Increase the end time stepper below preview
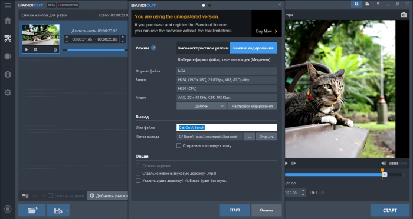This screenshot has height=219, width=413. pos(303,191)
